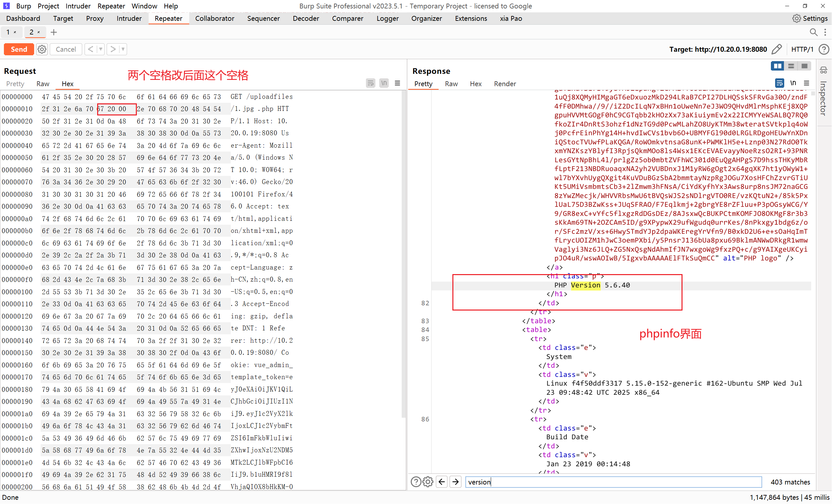Expand history forward dropdown arrow
The height and width of the screenshot is (504, 832).
123,49
